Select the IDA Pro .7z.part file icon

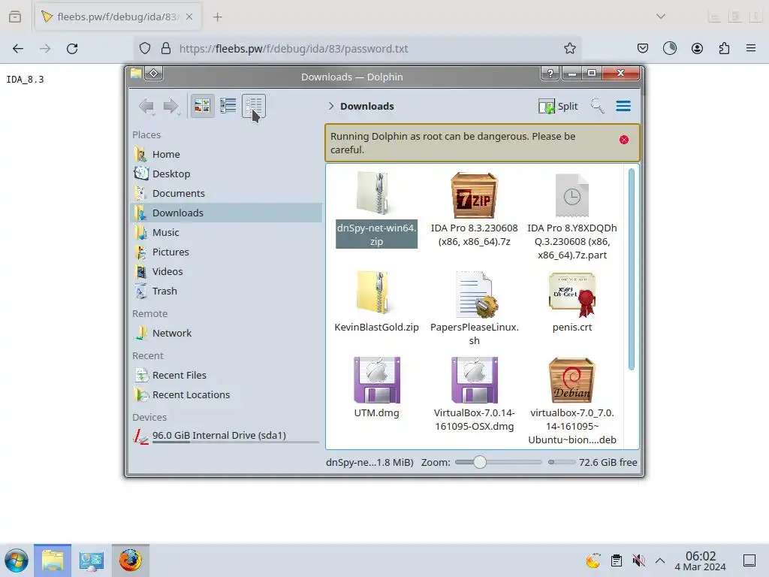[x=571, y=195]
